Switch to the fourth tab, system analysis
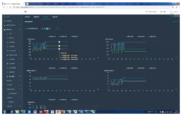Image resolution: width=184 pixels, height=115 pixels. click(55, 17)
